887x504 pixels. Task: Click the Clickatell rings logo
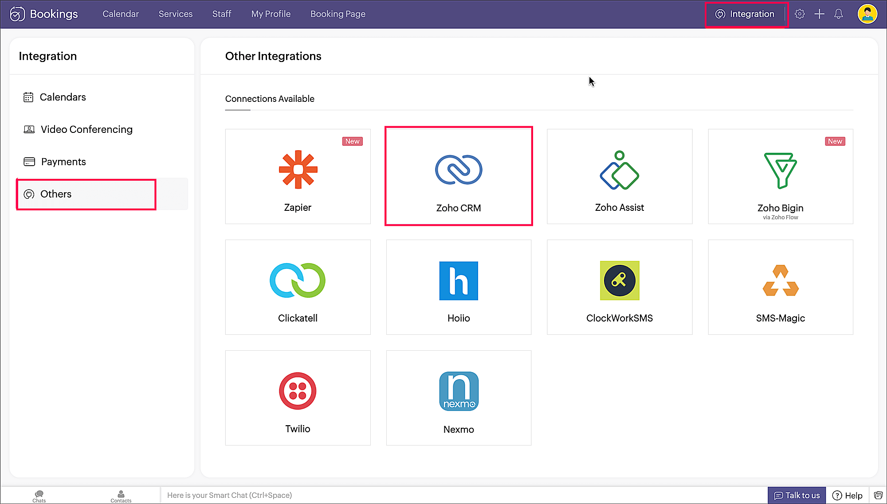click(x=298, y=280)
